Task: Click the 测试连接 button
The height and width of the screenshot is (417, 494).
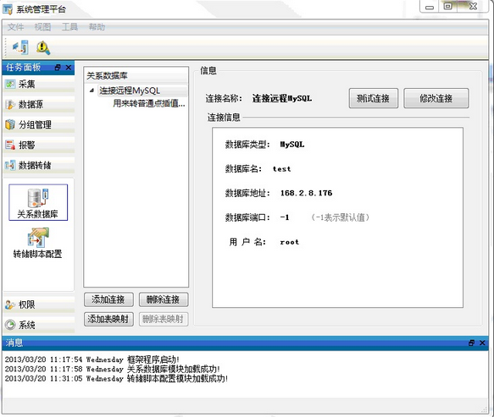Action: point(374,98)
